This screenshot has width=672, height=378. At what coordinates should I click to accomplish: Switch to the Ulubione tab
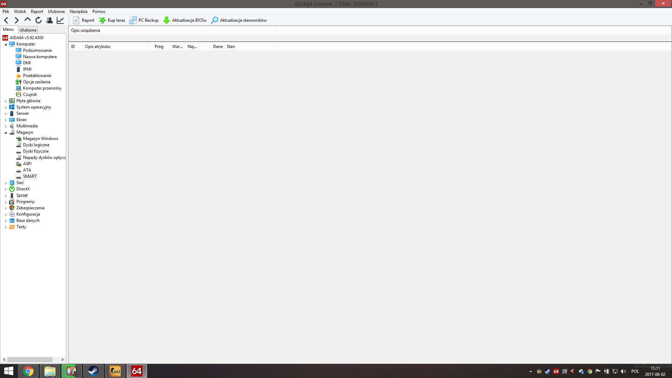28,30
